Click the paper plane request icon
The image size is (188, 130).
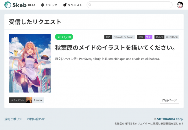64,5
